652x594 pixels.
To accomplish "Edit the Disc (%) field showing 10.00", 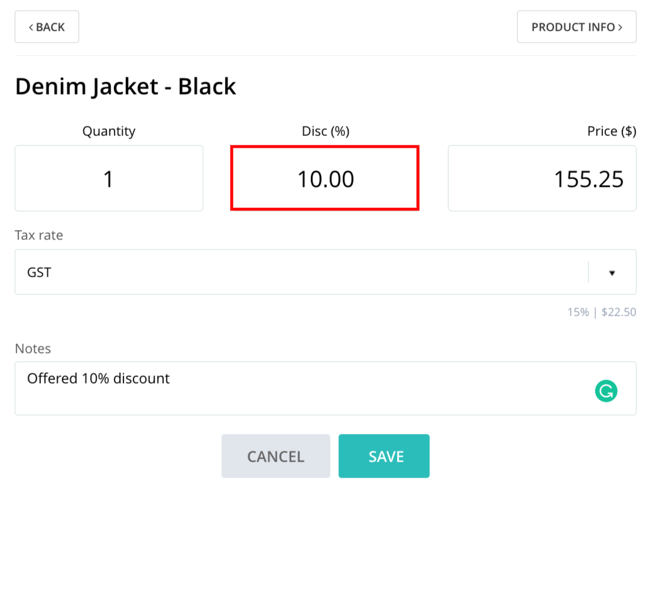I will pos(325,178).
